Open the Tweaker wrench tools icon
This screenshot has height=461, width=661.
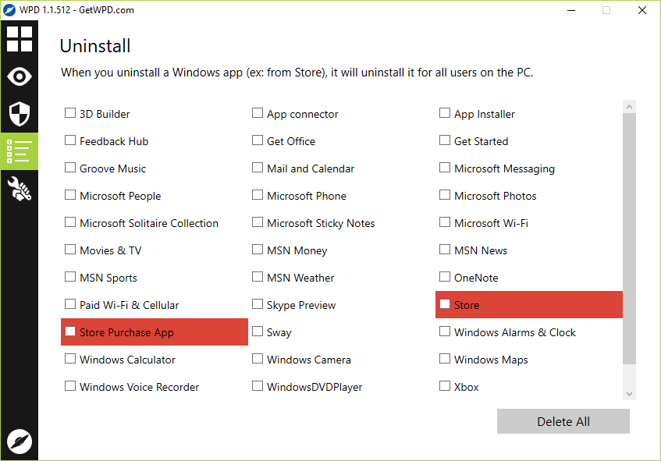pos(20,189)
